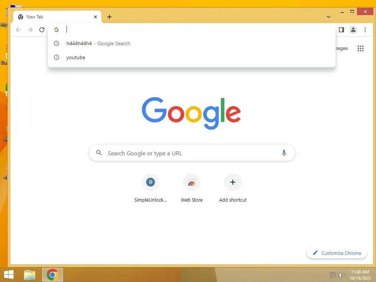Open the Chrome three-dot menu

point(365,30)
